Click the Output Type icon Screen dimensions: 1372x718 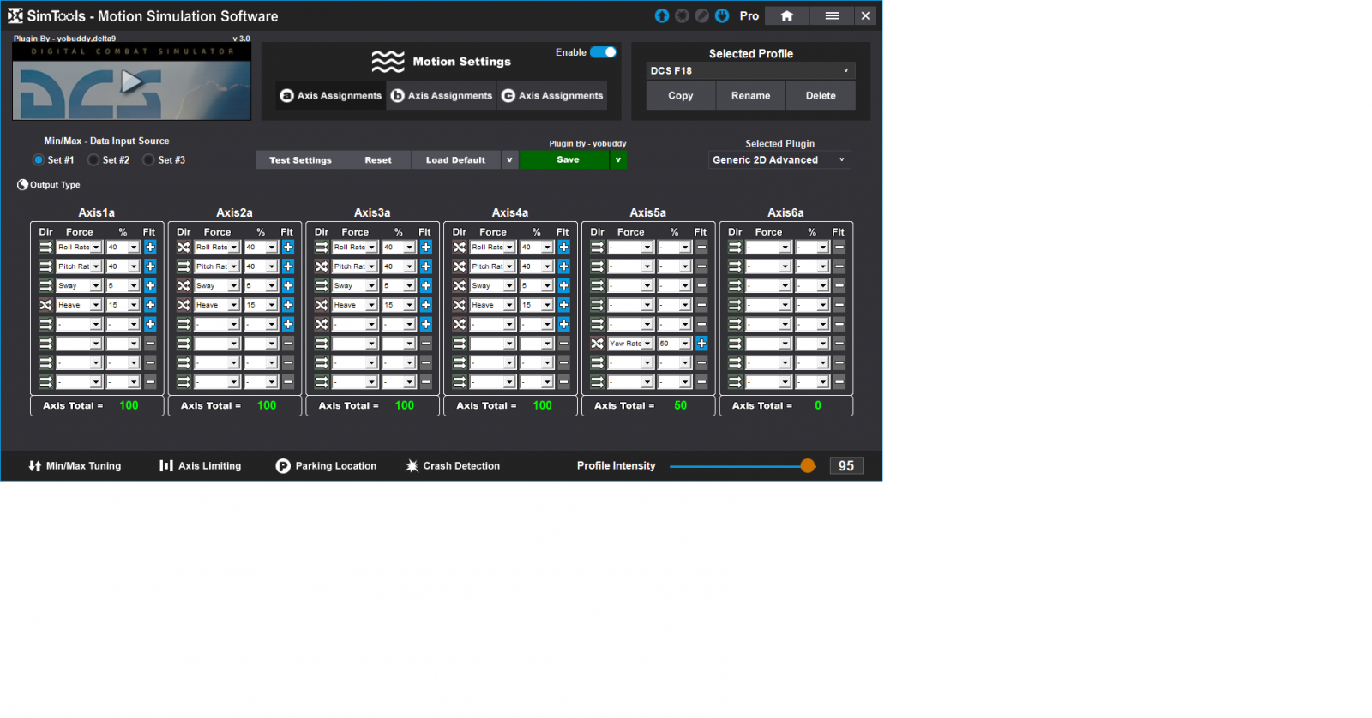(22, 184)
